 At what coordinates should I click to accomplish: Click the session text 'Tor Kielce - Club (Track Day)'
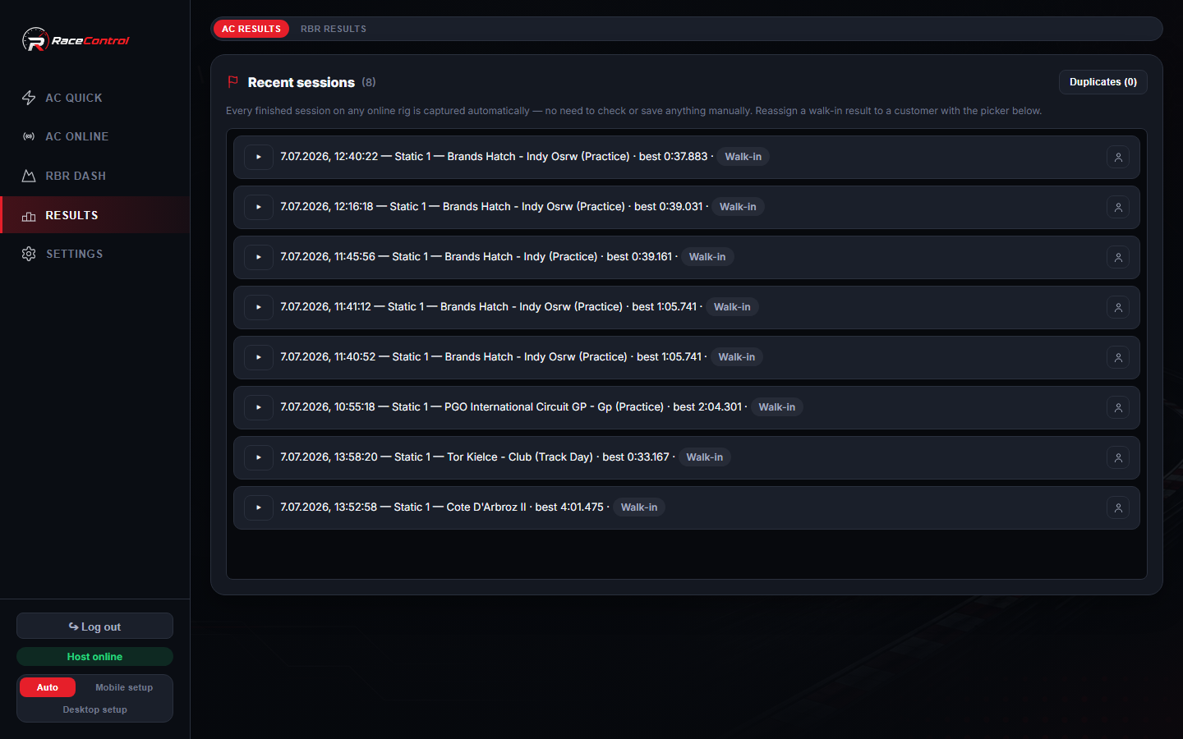[520, 457]
